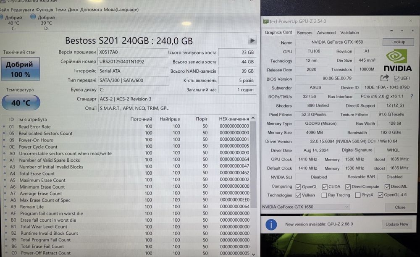
Task: Switch to the Validation tab in GPU-Z
Action: click(x=349, y=33)
